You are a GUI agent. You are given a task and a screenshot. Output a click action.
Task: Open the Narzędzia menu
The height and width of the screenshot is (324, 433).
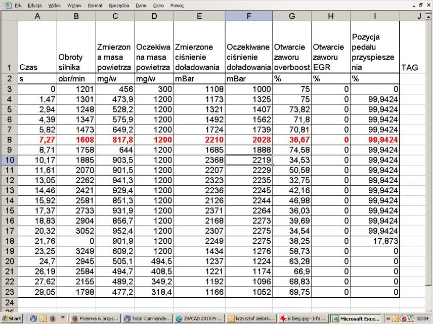pos(119,6)
